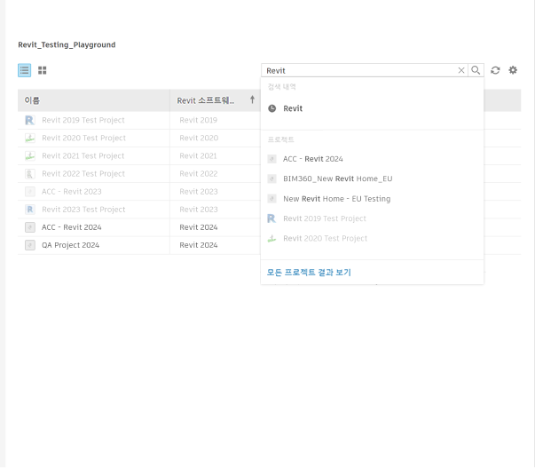Open Revit 2023 Test Project table row

[x=139, y=210]
